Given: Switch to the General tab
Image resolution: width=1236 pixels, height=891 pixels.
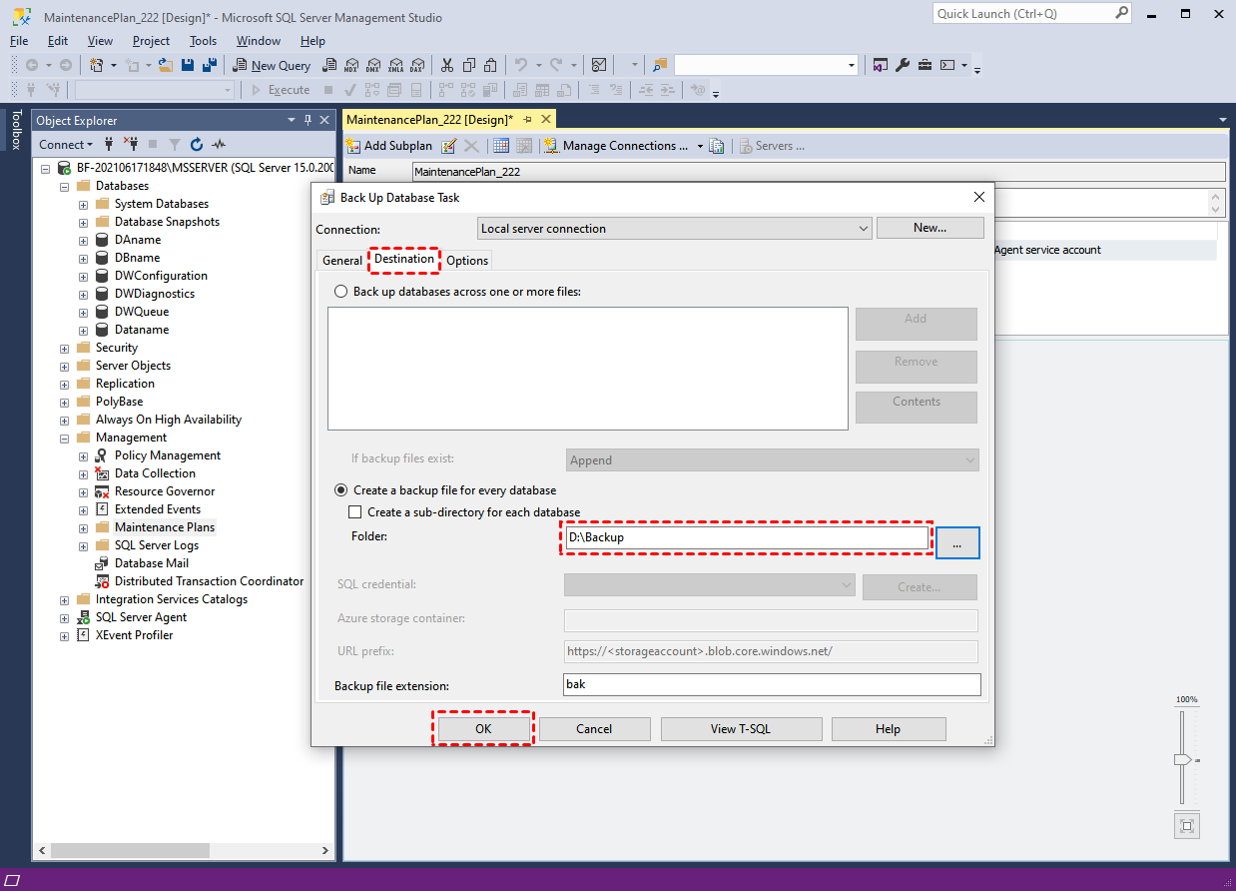Looking at the screenshot, I should point(341,260).
